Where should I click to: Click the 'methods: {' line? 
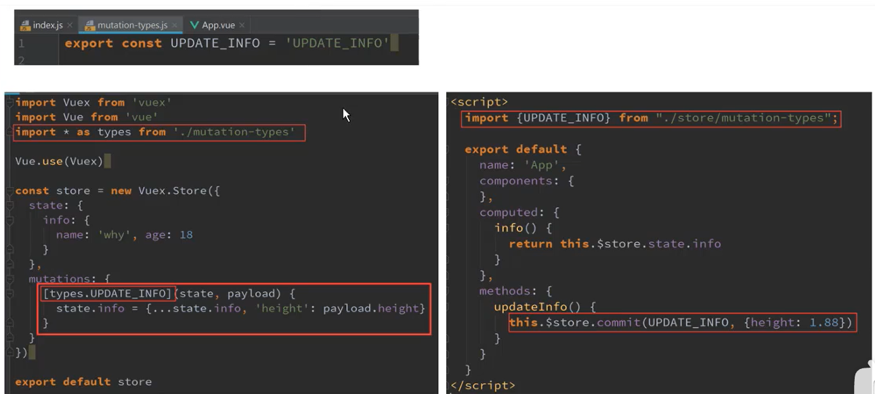516,291
